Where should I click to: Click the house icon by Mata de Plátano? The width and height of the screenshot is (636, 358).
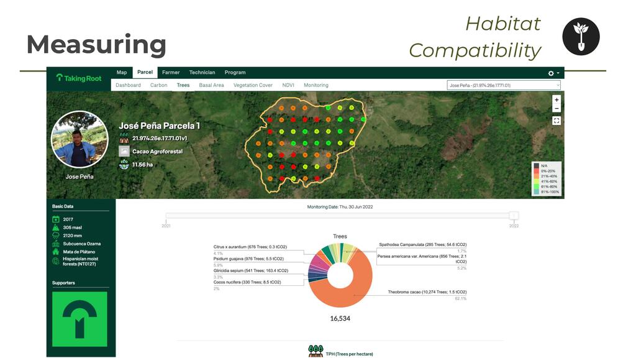56,252
